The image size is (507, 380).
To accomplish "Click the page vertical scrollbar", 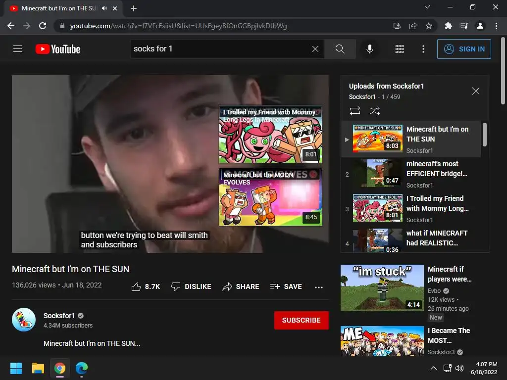I will (x=503, y=71).
